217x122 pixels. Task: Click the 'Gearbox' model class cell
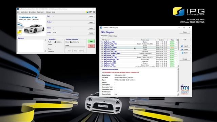coord(145,61)
